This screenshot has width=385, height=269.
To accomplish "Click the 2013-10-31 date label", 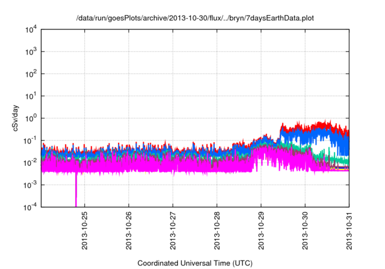I will [x=349, y=231].
